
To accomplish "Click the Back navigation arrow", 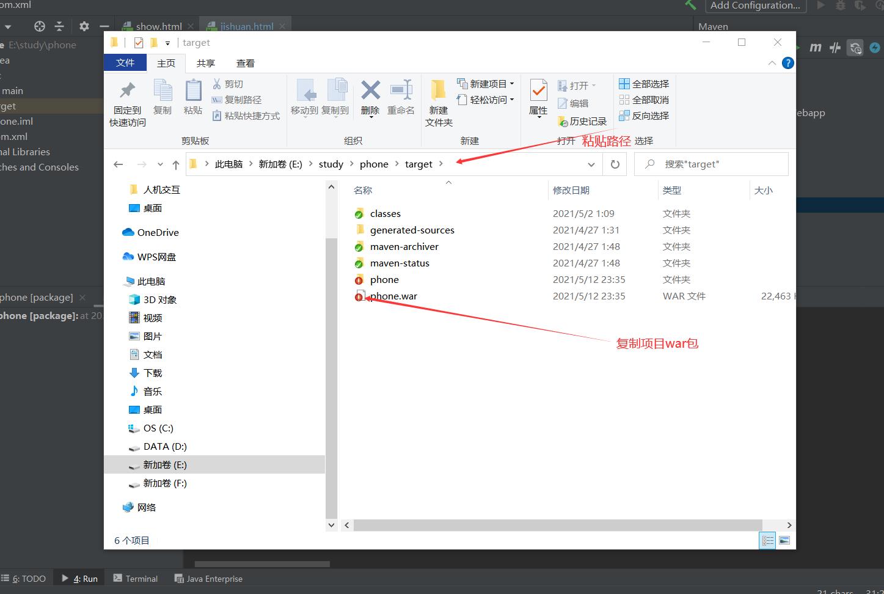I will tap(119, 164).
